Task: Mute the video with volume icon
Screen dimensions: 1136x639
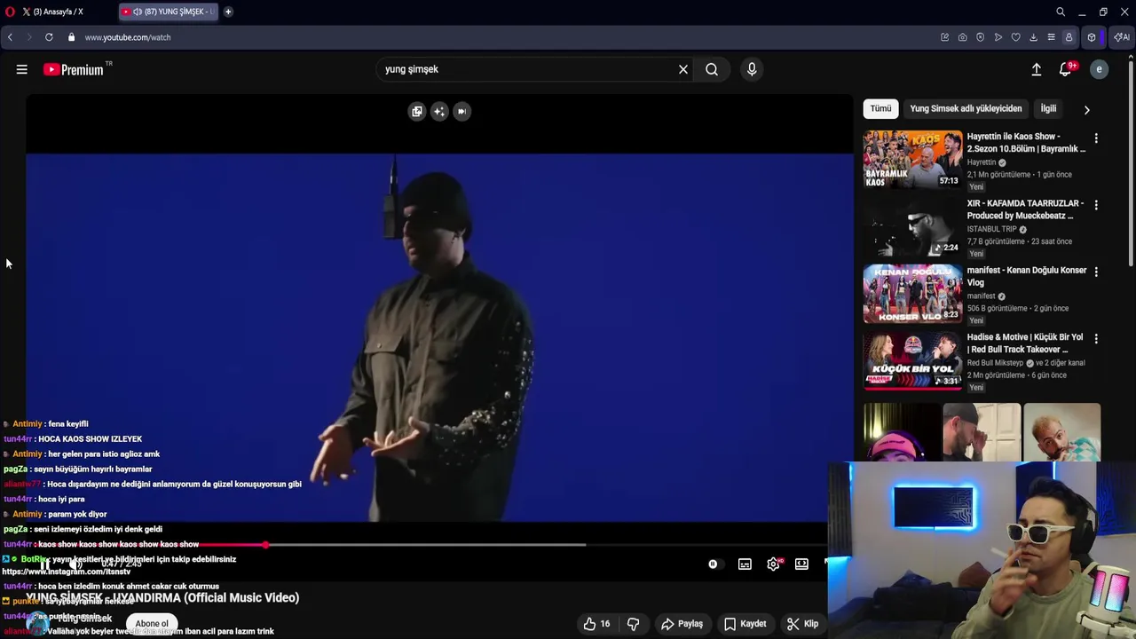Action: pyautogui.click(x=75, y=564)
